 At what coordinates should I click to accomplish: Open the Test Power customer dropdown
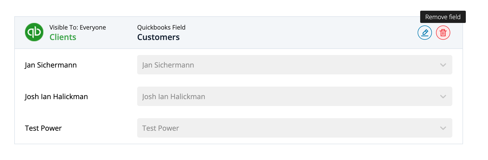(294, 128)
